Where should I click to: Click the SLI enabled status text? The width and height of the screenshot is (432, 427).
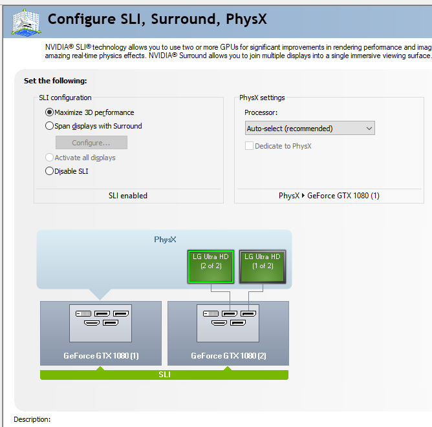pos(128,196)
